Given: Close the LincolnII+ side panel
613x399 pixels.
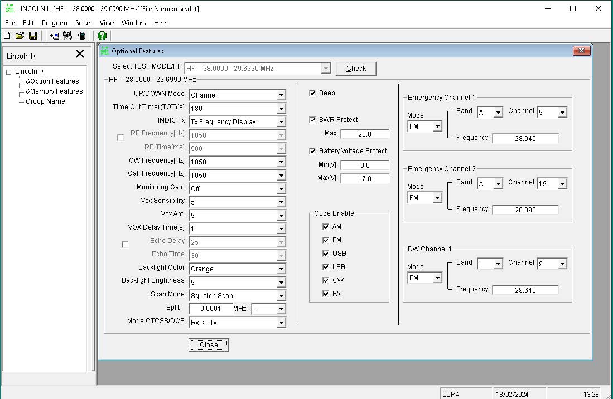Looking at the screenshot, I should [x=80, y=53].
